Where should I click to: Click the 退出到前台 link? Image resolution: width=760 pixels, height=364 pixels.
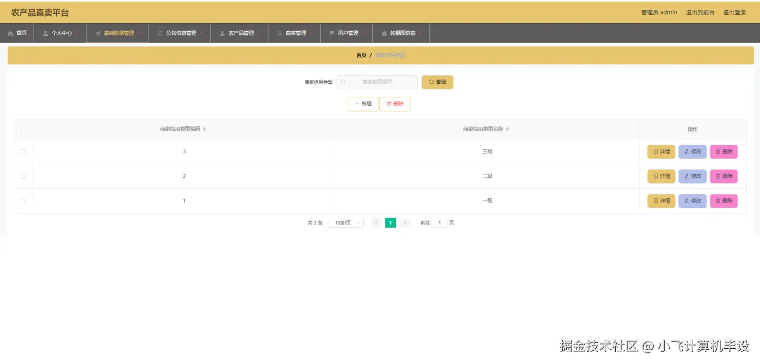pos(700,13)
